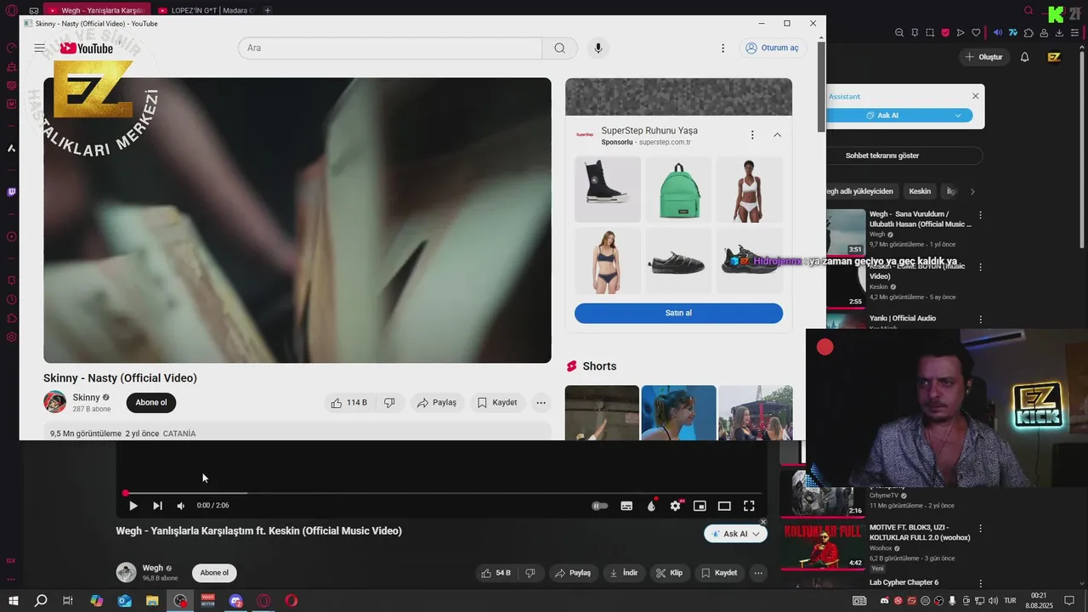1088x612 pixels.
Task: Dislike the Wegh video
Action: pyautogui.click(x=530, y=573)
